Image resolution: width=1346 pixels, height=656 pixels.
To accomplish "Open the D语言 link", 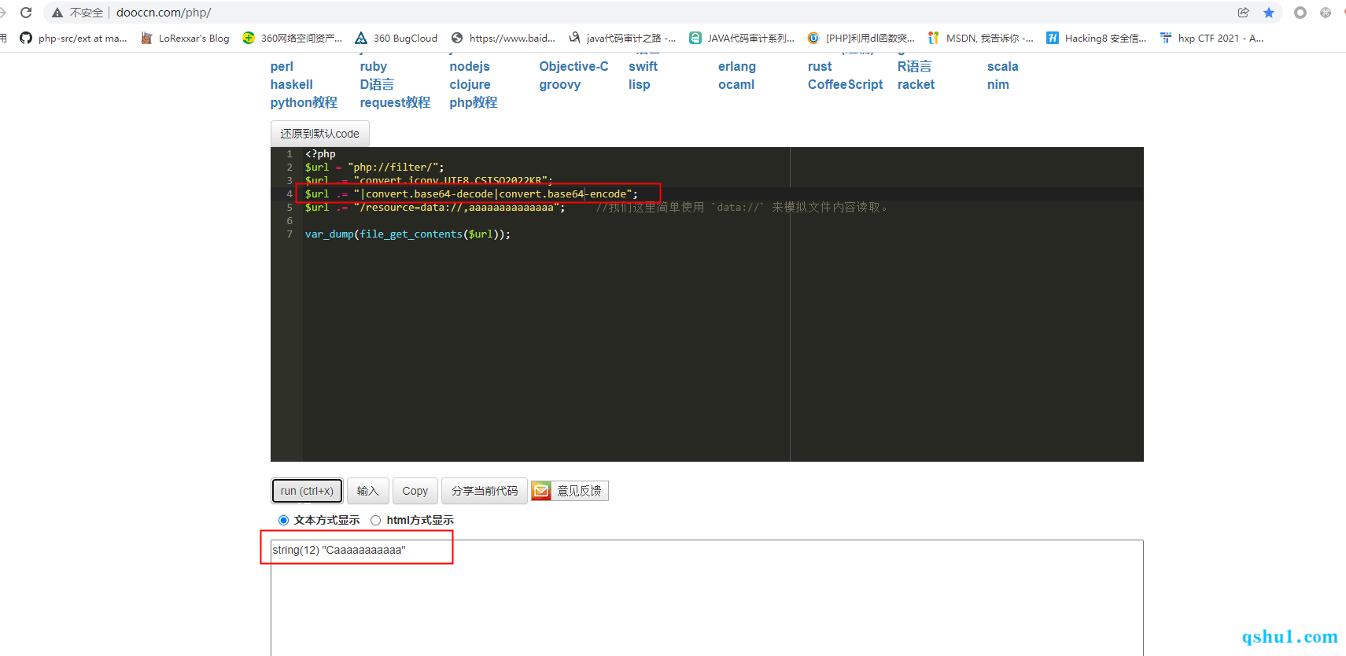I will 377,85.
